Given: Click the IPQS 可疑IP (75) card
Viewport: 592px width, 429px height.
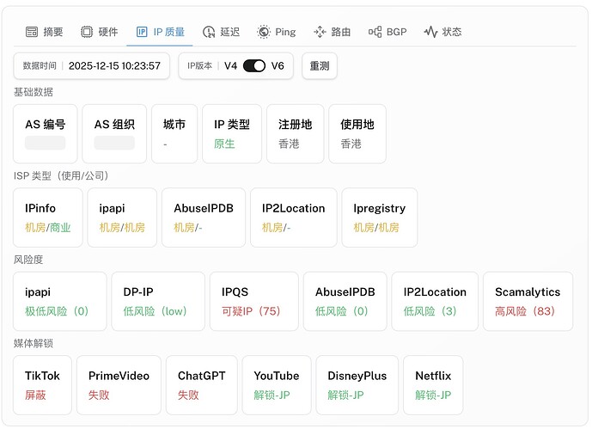Looking at the screenshot, I should (254, 302).
